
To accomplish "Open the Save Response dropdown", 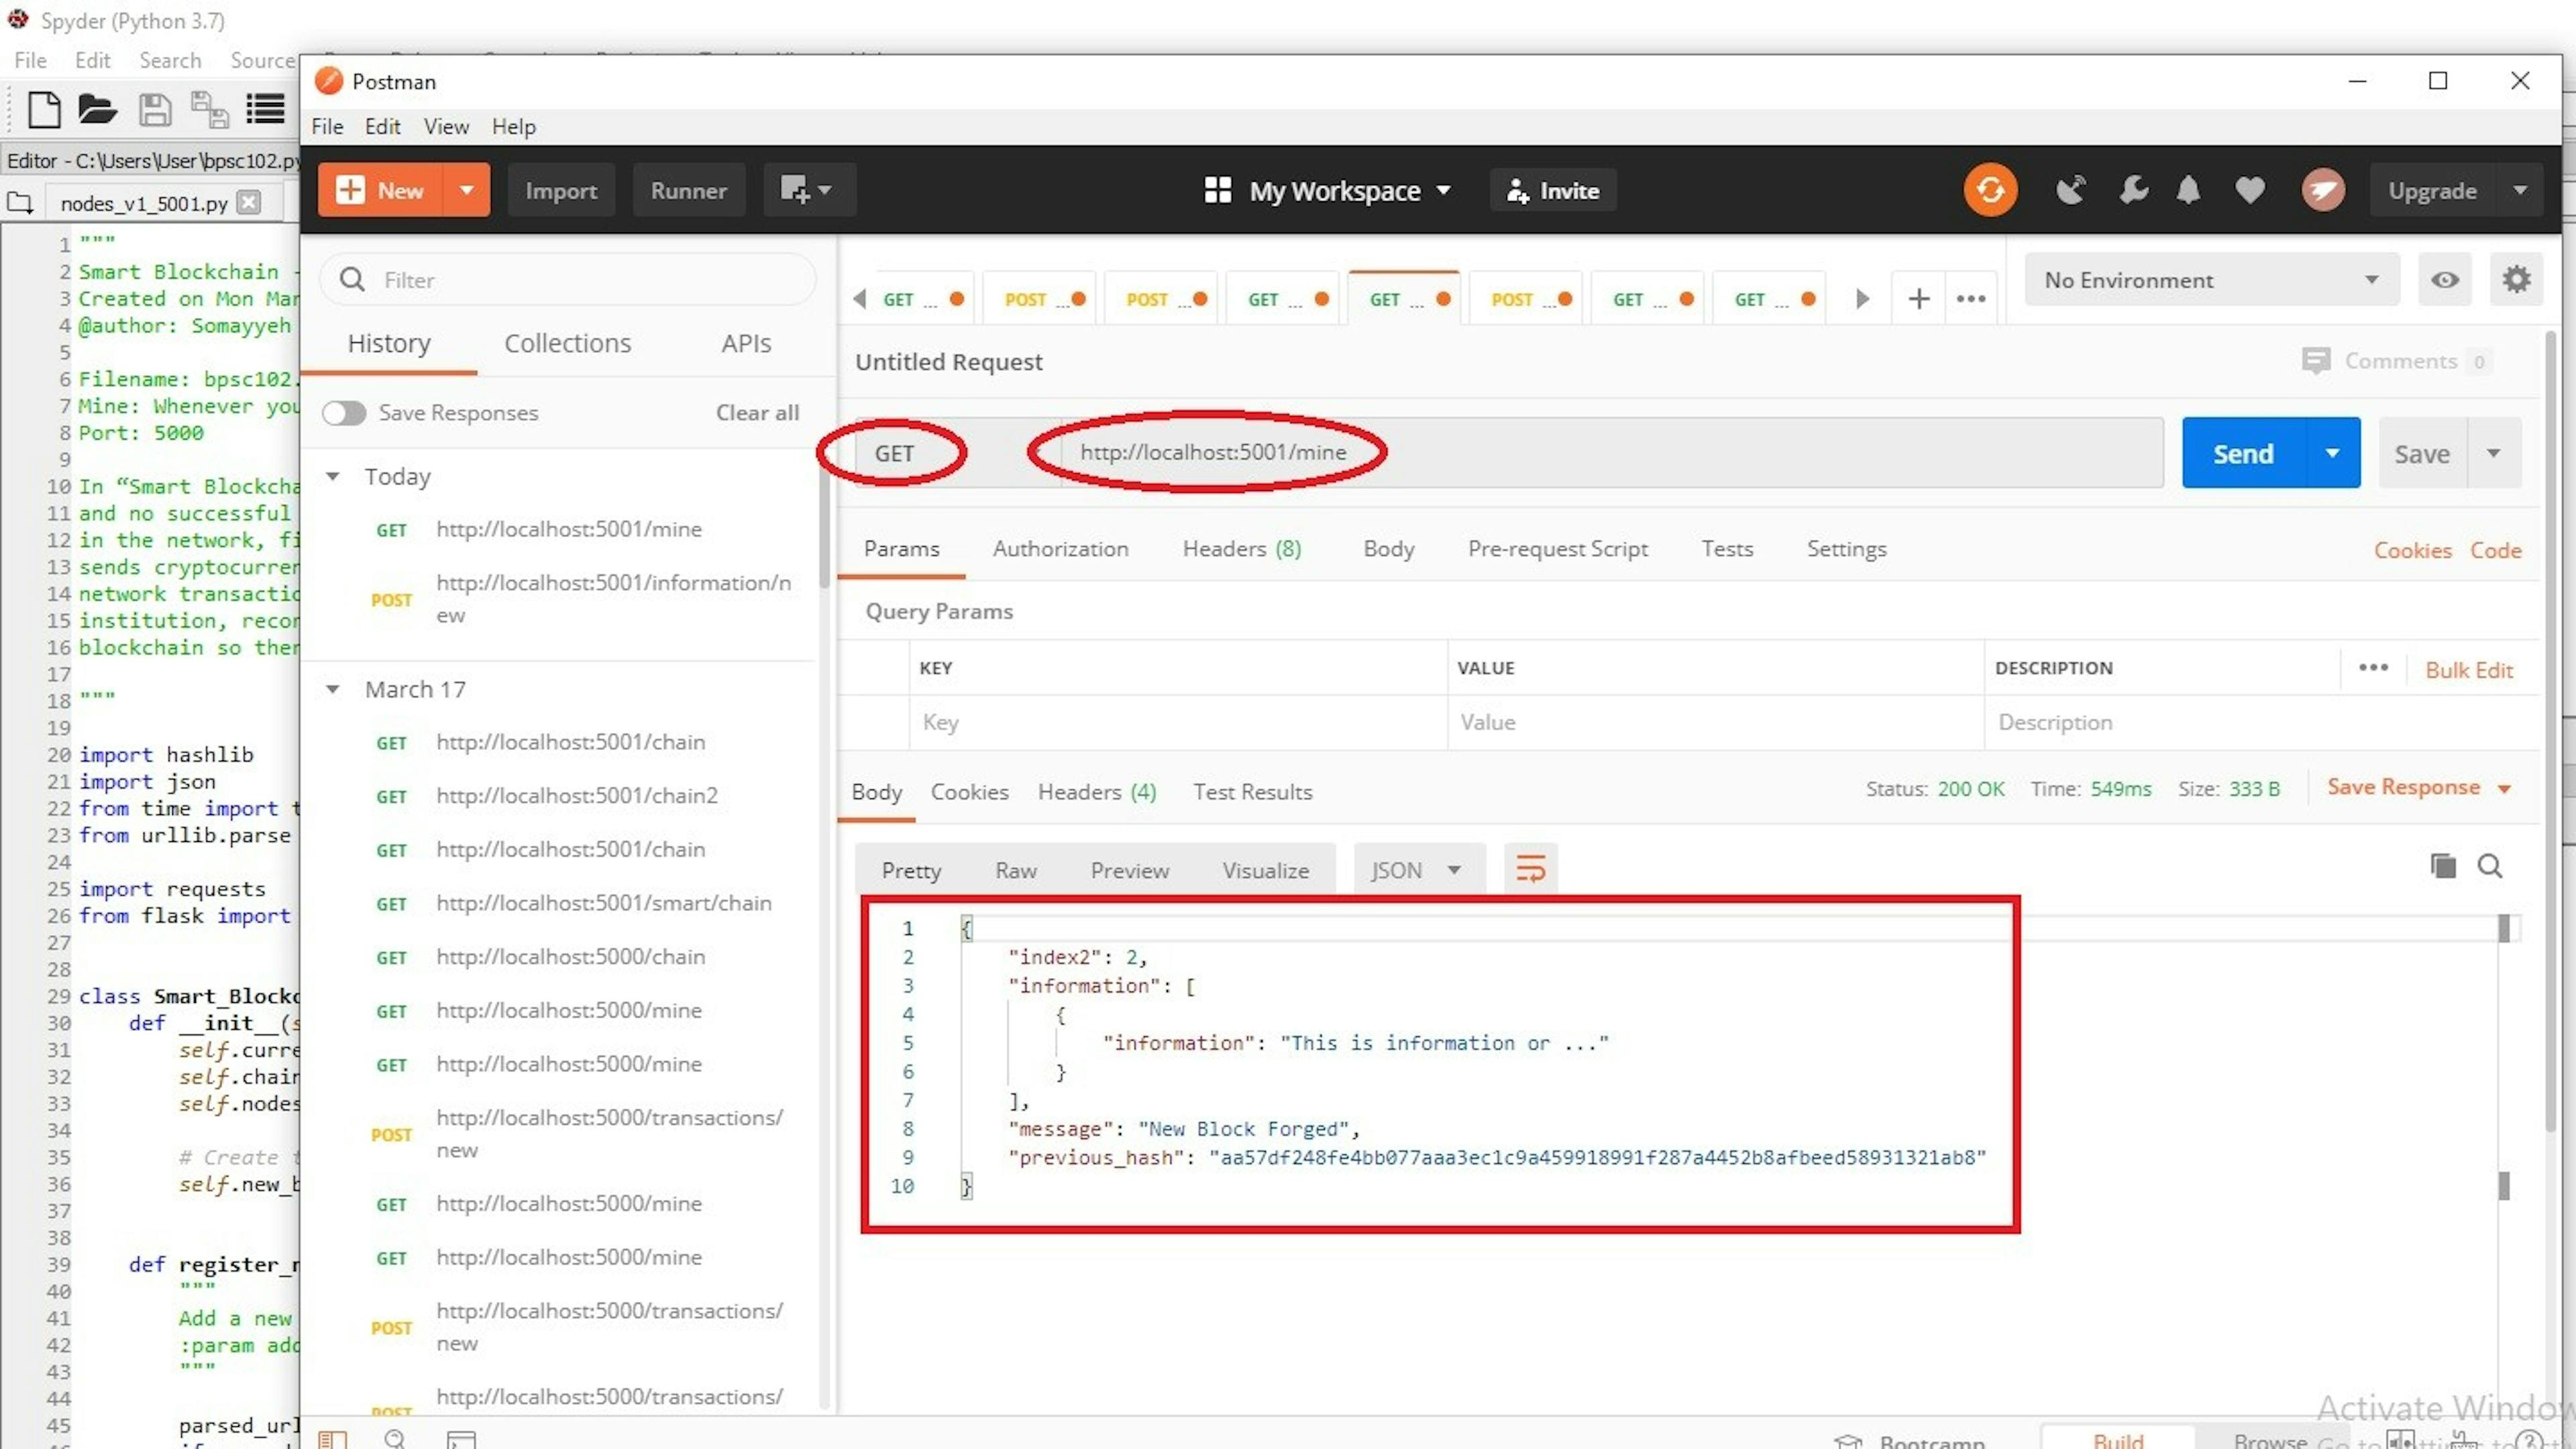I will point(2418,787).
